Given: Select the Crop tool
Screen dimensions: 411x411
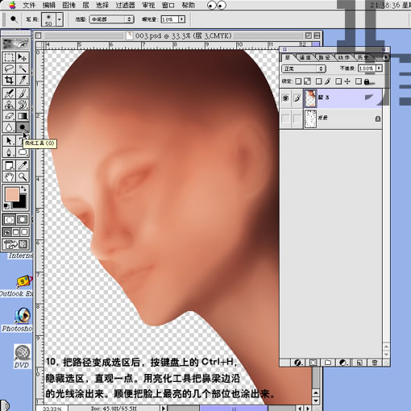Looking at the screenshot, I should [x=9, y=80].
